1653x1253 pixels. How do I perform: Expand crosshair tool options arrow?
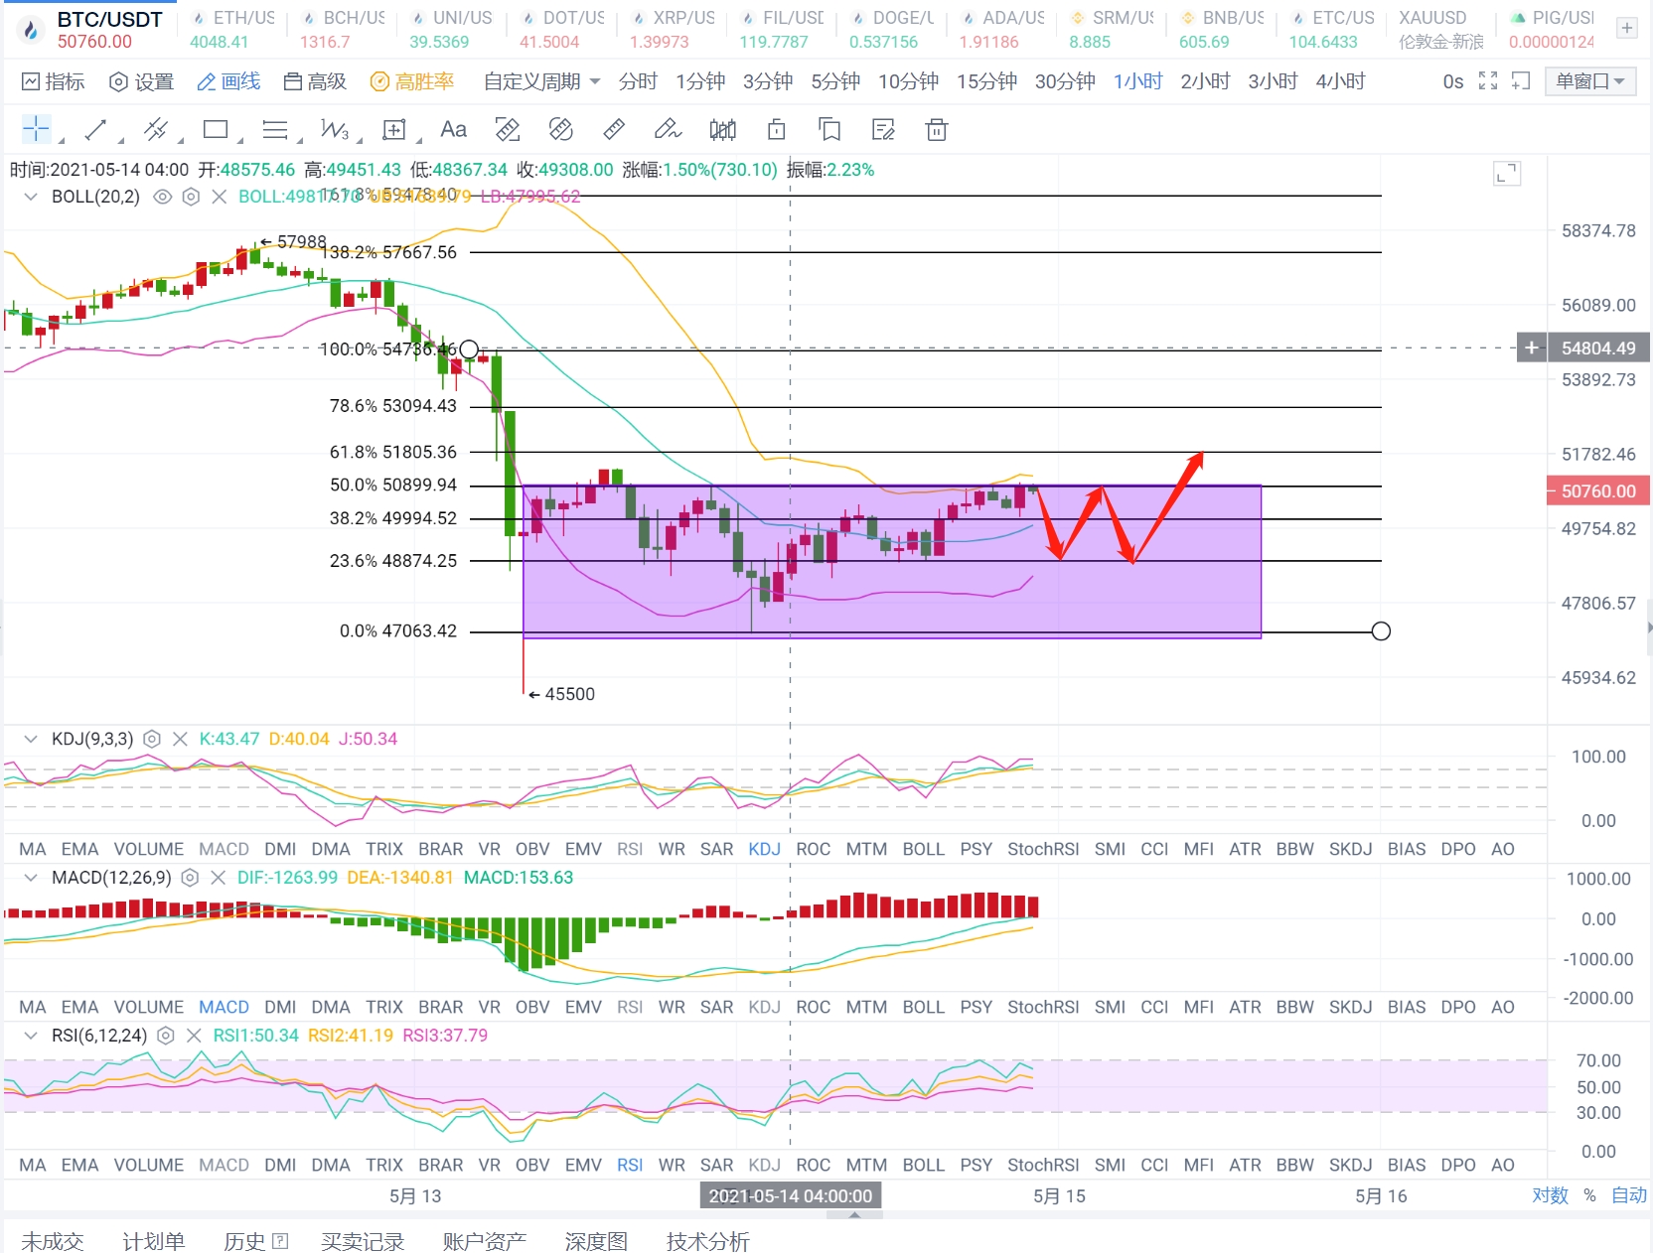62,140
